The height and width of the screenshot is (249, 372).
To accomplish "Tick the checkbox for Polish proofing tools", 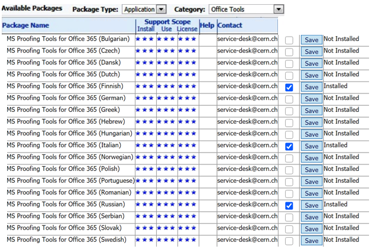I will click(x=289, y=170).
